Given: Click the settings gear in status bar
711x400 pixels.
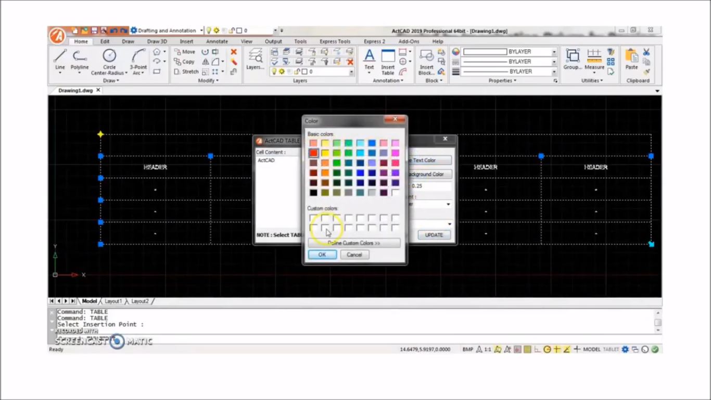Looking at the screenshot, I should [x=625, y=349].
